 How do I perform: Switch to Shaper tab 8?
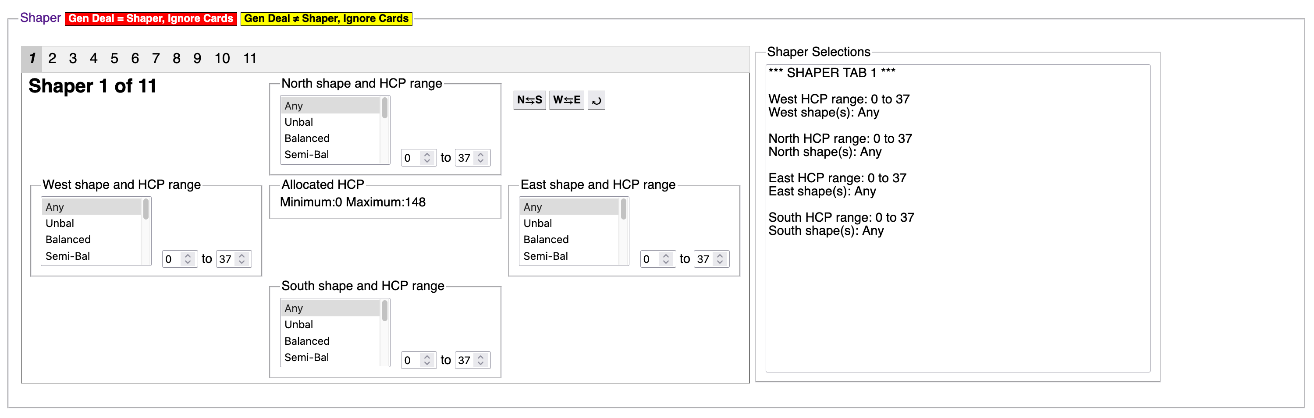click(177, 59)
